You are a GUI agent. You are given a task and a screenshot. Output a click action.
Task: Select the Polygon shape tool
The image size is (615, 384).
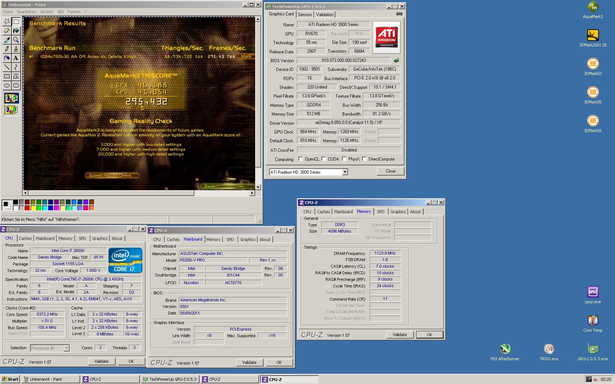click(16, 76)
